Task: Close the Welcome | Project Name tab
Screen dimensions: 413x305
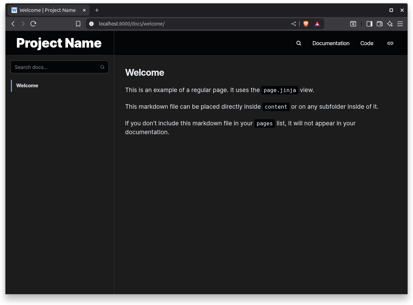Action: click(x=84, y=10)
